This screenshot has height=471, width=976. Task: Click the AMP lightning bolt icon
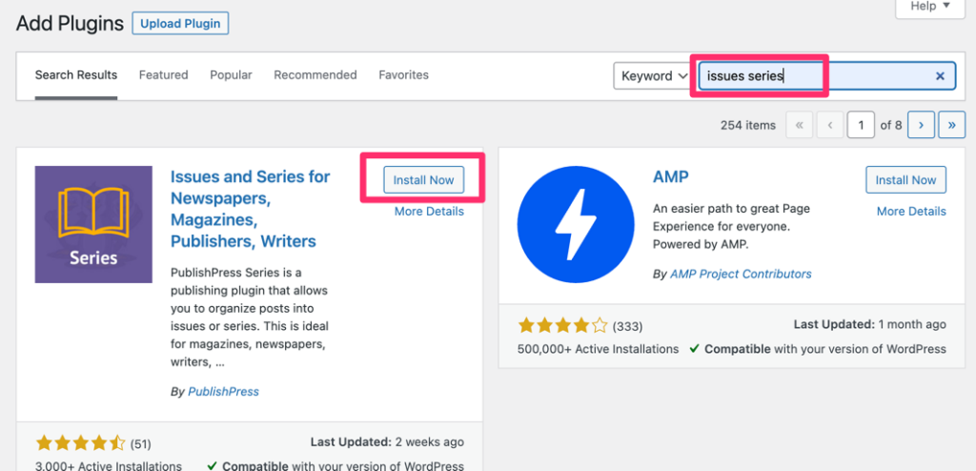pyautogui.click(x=576, y=224)
